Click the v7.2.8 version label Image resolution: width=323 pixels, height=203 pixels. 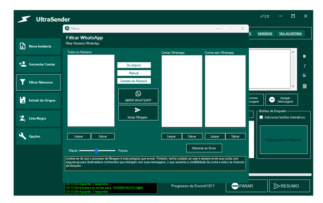(265, 16)
